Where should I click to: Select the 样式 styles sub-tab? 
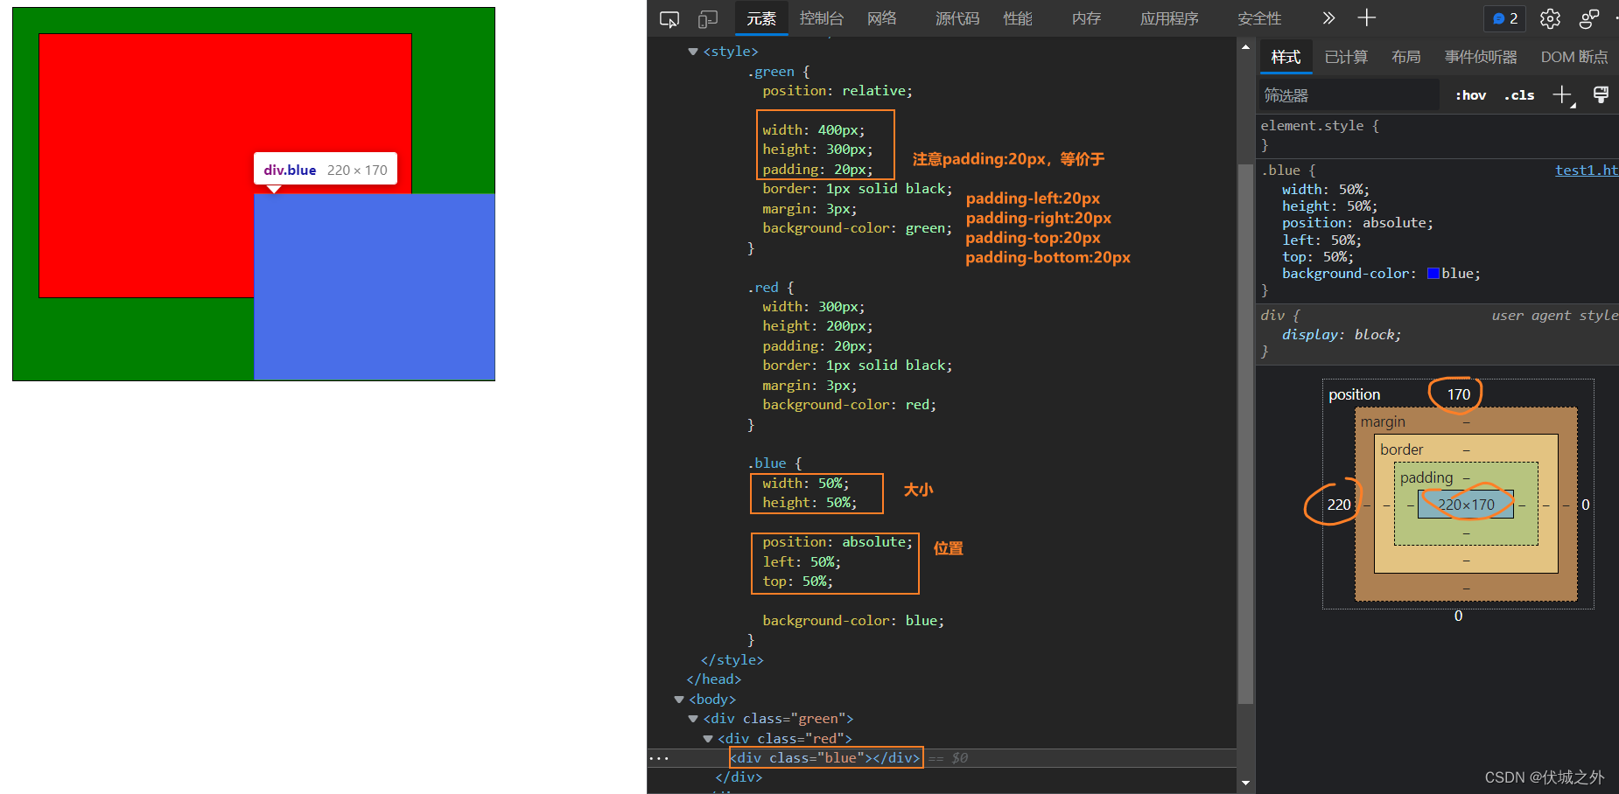[1286, 57]
